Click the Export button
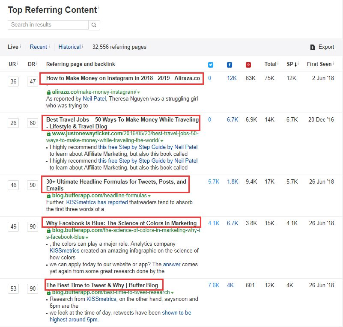343x327 pixels. [x=322, y=47]
